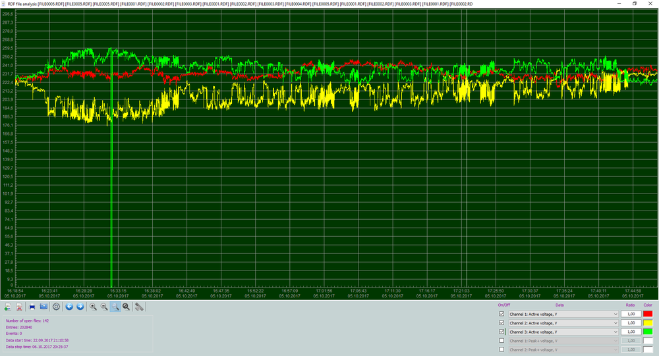Click the yellow color swatch for Channel 2

[x=648, y=323]
